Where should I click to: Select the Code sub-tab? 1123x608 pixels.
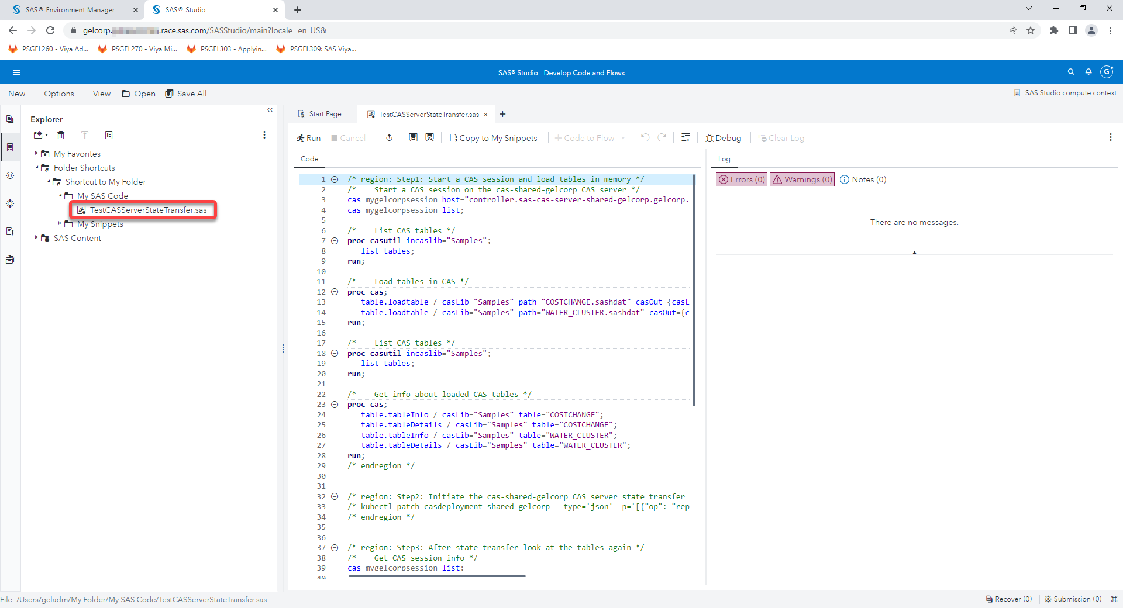[309, 159]
